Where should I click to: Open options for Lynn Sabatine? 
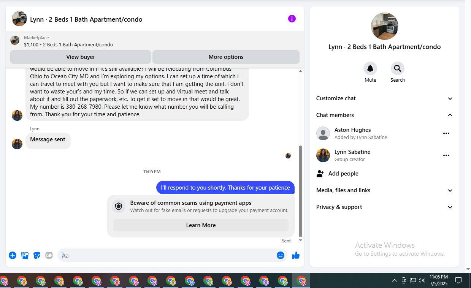coord(446,155)
